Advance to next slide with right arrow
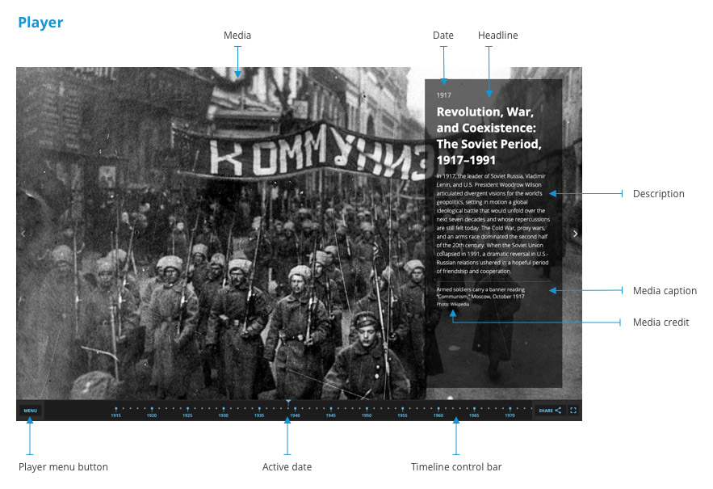 575,234
